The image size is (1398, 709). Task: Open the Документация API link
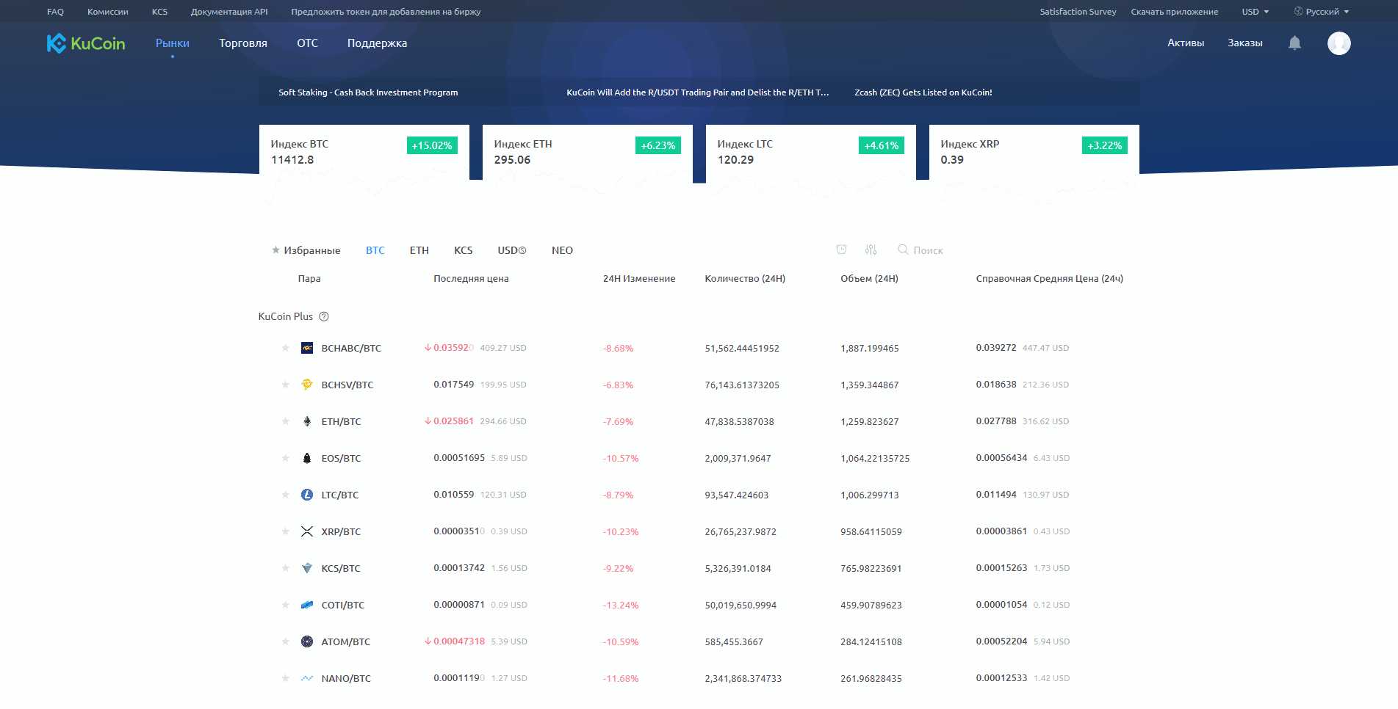tap(229, 12)
